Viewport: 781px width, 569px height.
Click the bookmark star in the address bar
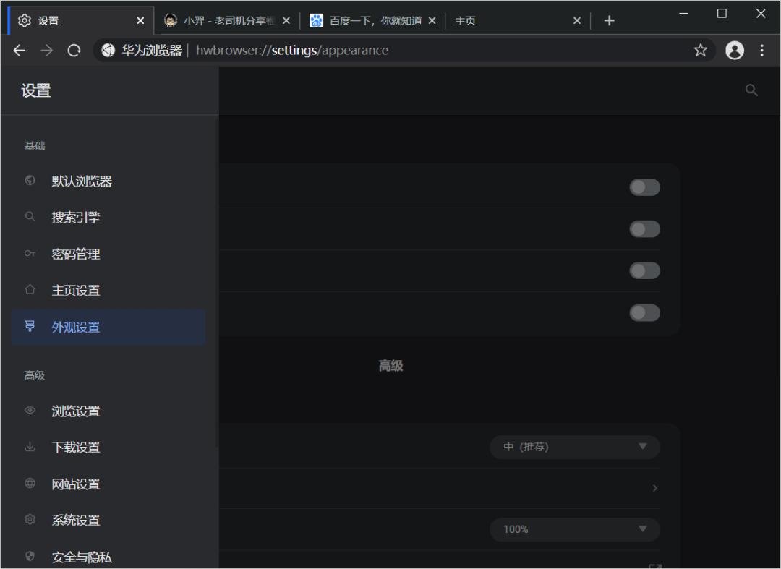(x=699, y=51)
